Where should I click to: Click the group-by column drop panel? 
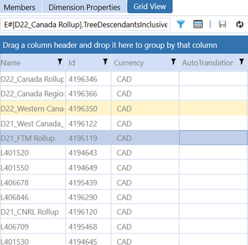pos(124,45)
